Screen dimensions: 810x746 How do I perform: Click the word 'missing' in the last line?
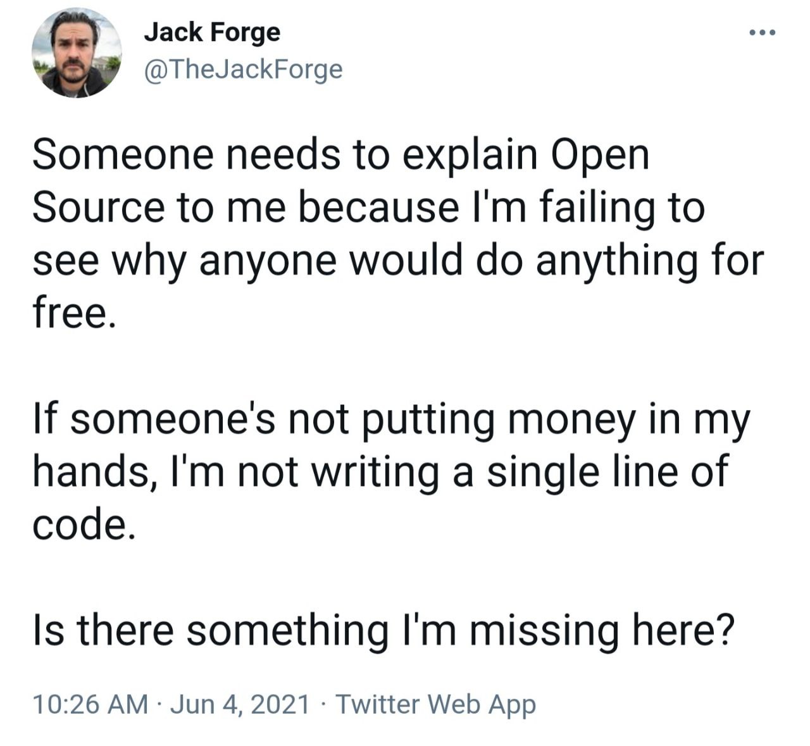click(543, 630)
